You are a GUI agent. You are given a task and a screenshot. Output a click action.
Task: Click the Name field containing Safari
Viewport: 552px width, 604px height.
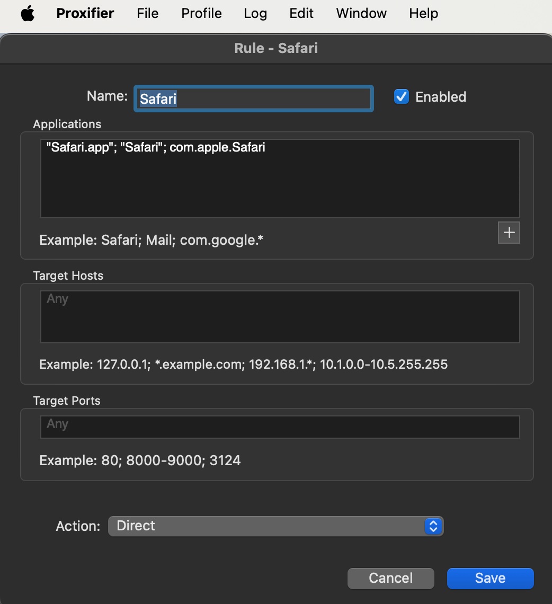(x=253, y=99)
